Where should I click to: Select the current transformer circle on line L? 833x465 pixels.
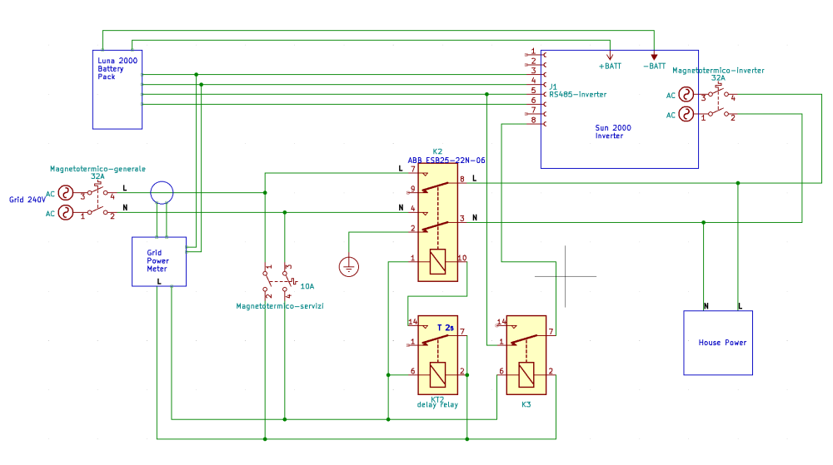[162, 193]
